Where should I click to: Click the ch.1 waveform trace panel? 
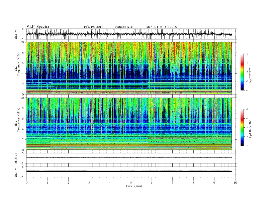[131, 34]
